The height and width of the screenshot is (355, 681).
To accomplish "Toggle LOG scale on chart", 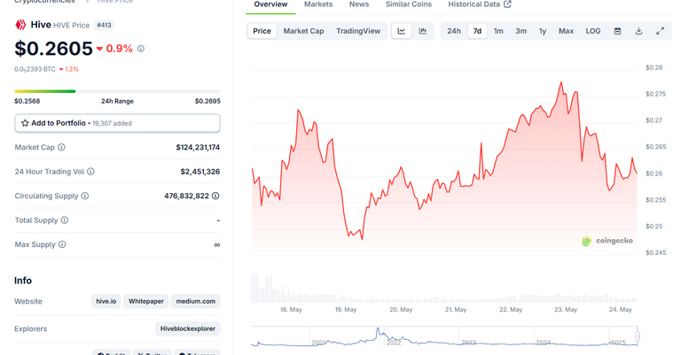I will click(593, 31).
